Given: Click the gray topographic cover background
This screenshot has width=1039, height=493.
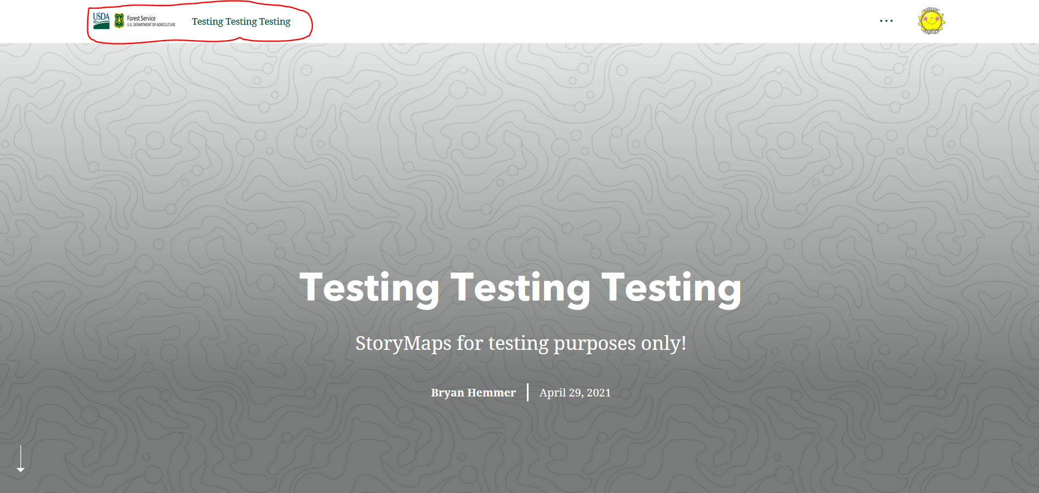Looking at the screenshot, I should 519,165.
